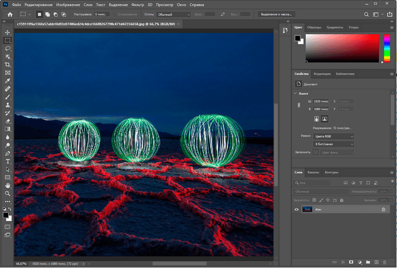Open the Градиенты panel tab
The width and height of the screenshot is (397, 268).
(x=335, y=27)
